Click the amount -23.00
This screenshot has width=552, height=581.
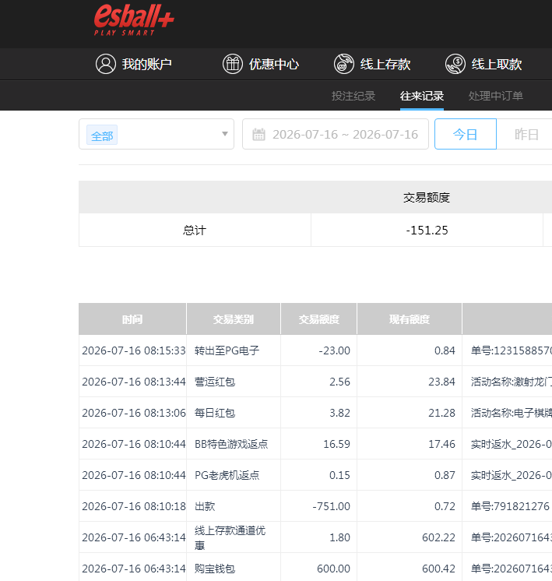(x=334, y=350)
